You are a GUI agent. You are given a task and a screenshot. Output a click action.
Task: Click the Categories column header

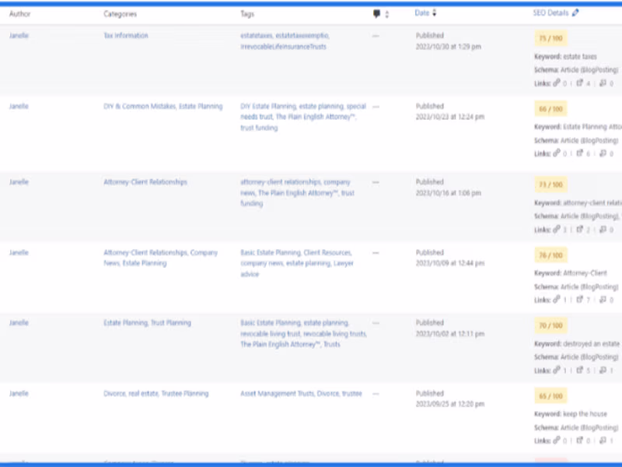(x=121, y=14)
